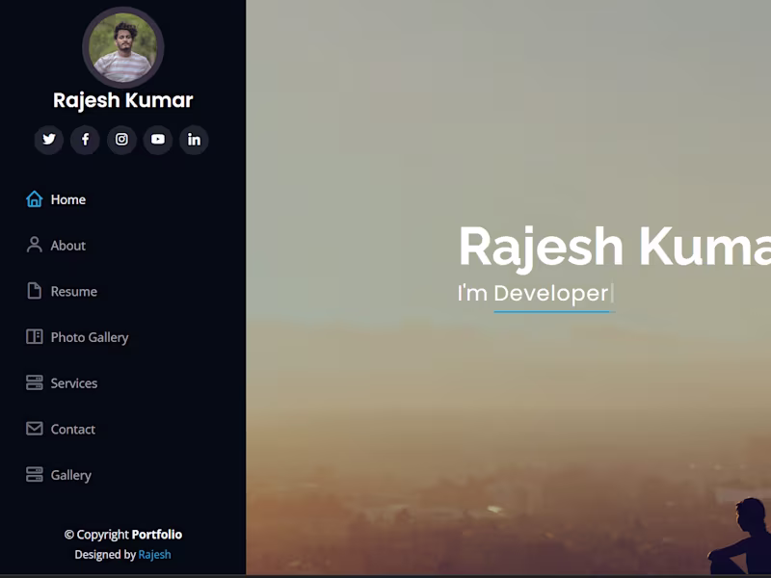Open the Instagram profile icon
Image resolution: width=771 pixels, height=578 pixels.
point(121,141)
